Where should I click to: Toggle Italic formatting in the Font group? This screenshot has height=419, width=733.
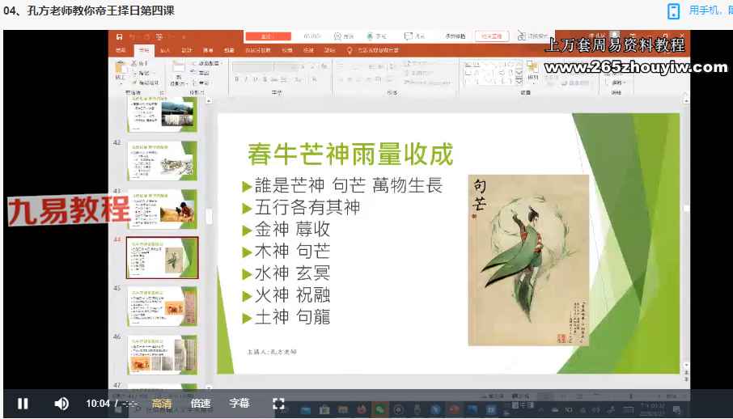pos(246,80)
